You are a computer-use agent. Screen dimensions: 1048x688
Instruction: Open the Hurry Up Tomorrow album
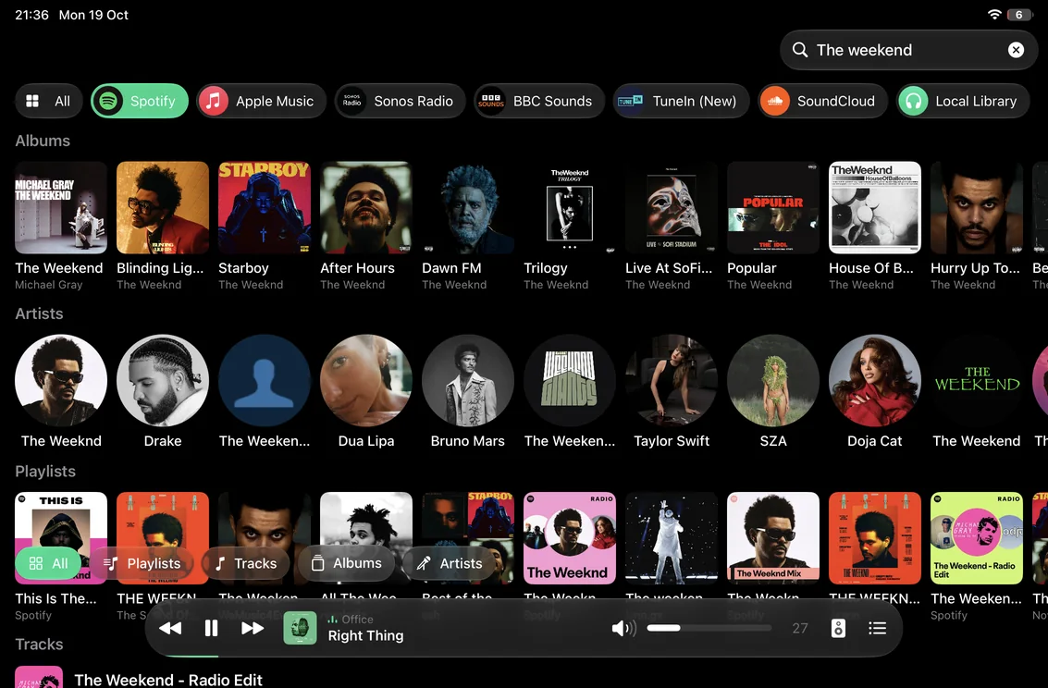point(977,208)
